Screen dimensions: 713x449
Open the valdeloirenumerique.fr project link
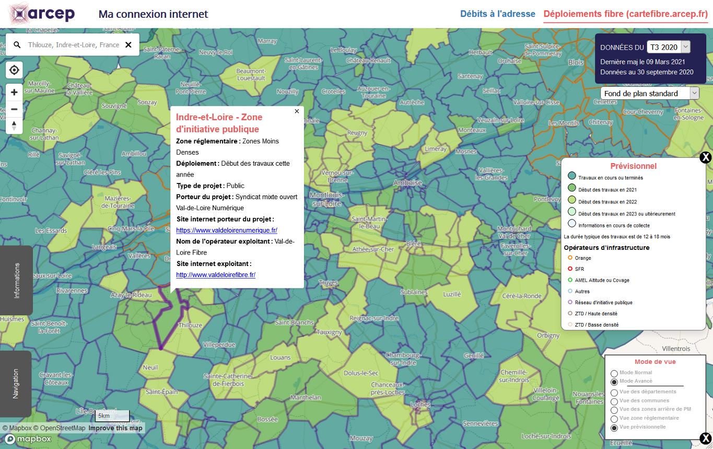[227, 230]
